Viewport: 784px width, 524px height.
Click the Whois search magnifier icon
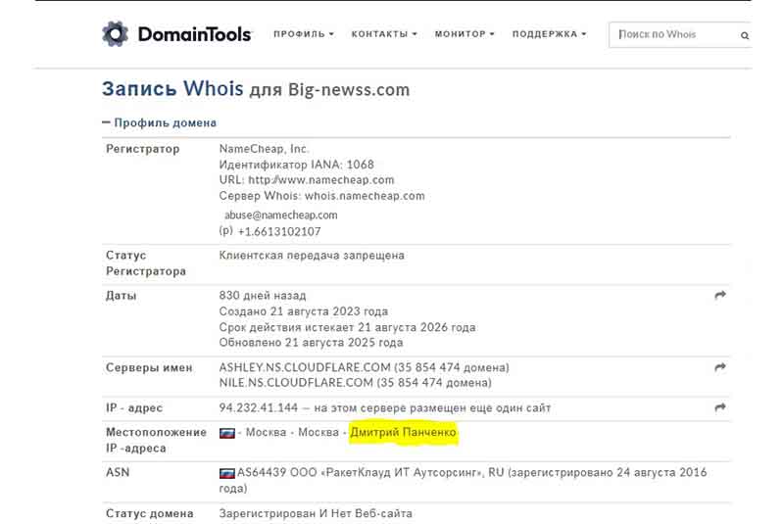click(745, 35)
